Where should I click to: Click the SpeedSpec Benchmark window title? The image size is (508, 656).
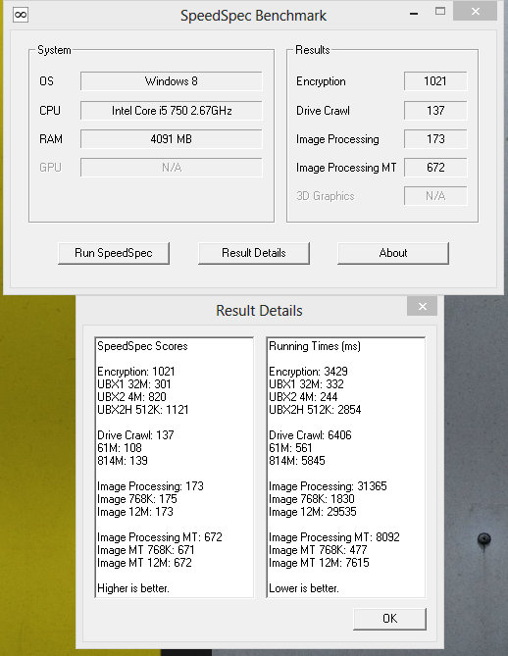pos(253,16)
